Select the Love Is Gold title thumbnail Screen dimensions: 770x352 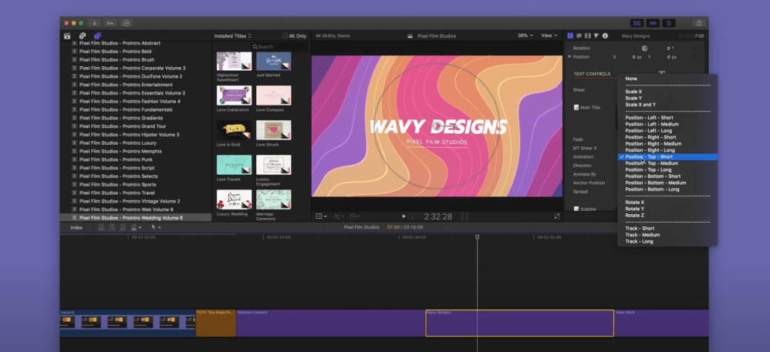(234, 131)
